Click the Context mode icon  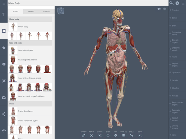point(84,135)
